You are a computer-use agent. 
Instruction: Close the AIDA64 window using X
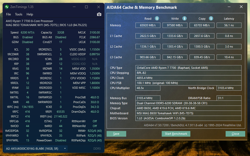[x=241, y=7]
